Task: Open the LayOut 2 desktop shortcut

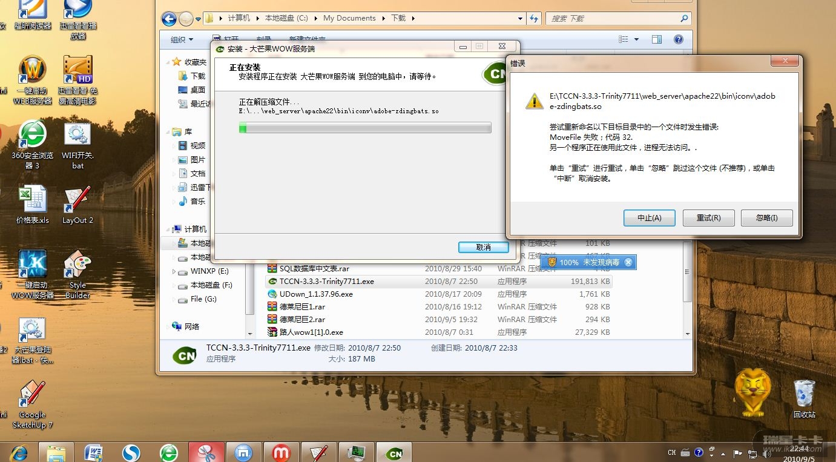Action: tap(77, 205)
